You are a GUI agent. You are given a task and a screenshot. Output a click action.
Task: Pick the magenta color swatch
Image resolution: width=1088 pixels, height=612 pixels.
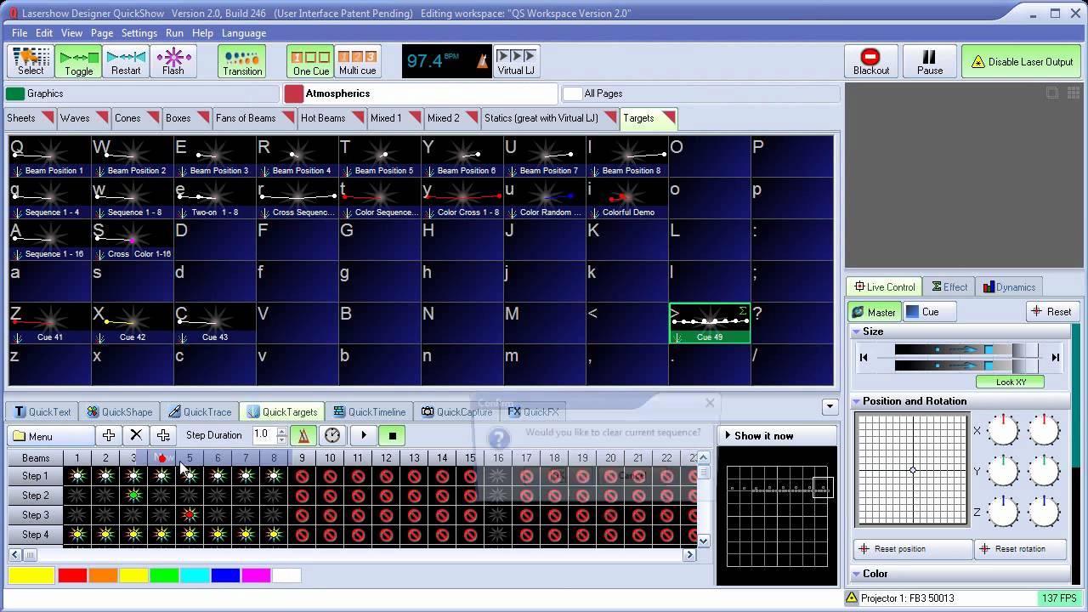tap(256, 576)
